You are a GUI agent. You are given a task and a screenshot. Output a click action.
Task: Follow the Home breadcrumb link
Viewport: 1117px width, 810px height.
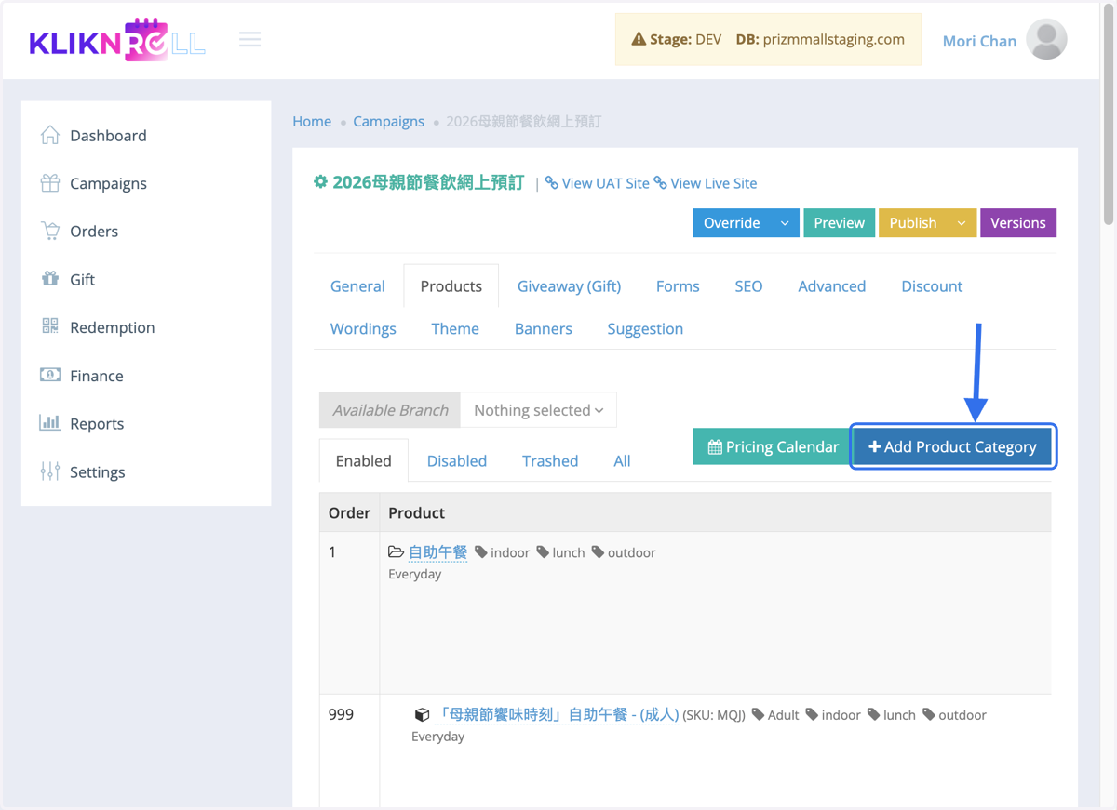(312, 121)
